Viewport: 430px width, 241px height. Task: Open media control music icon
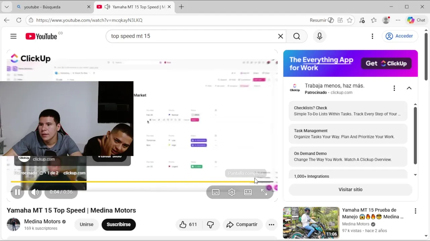362,20
